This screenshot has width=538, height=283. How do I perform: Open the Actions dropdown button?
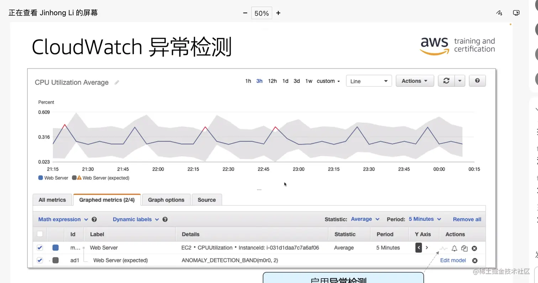click(415, 81)
